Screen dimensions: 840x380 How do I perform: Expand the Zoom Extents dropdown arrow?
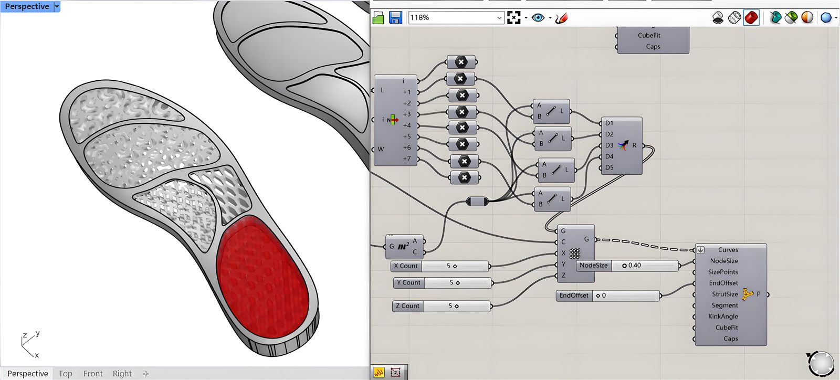526,18
